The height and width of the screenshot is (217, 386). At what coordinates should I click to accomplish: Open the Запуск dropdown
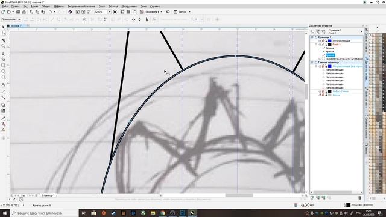tap(189, 12)
